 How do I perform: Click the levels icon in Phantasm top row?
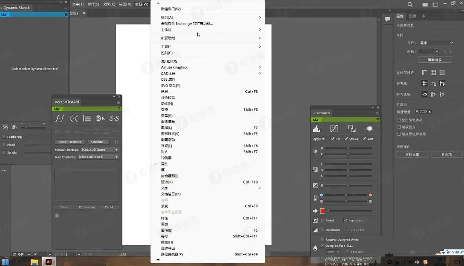pos(317,128)
